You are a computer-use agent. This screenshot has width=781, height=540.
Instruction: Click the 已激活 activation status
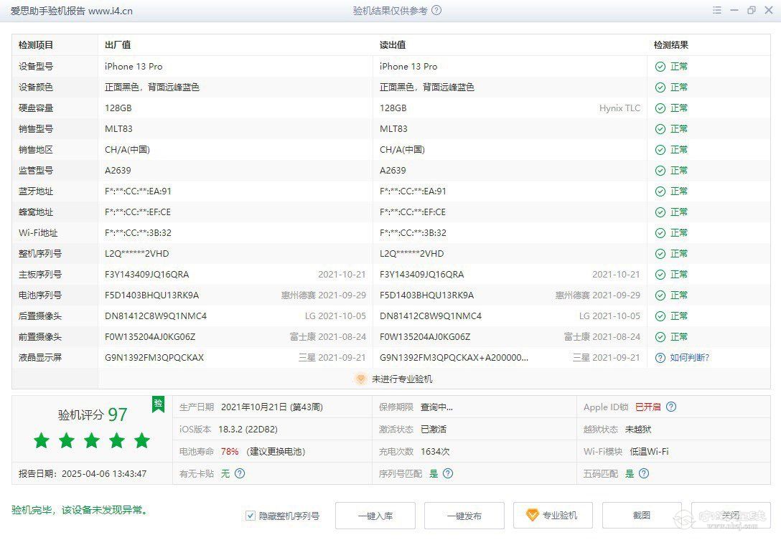click(x=434, y=429)
